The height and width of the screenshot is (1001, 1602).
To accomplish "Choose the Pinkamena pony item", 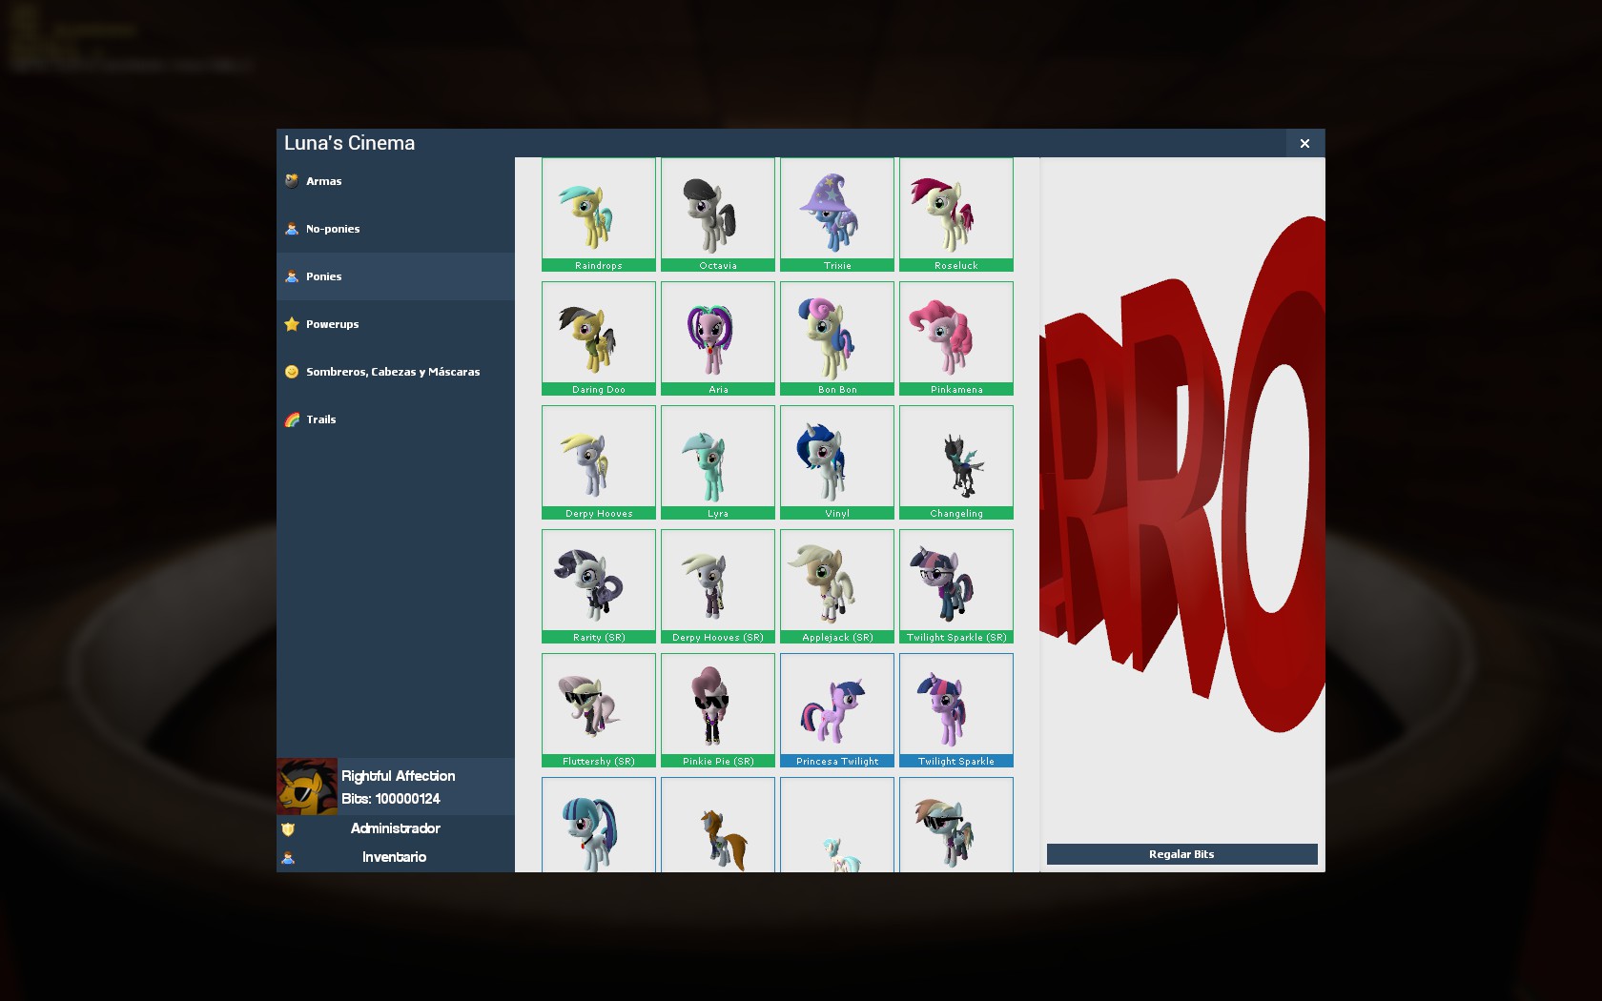I will pyautogui.click(x=955, y=338).
